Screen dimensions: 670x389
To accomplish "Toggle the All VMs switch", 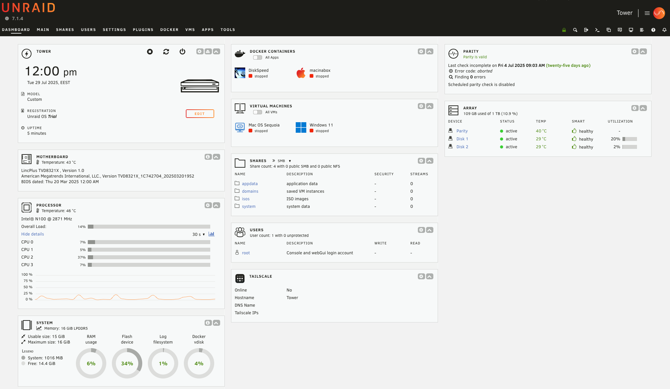I will tap(257, 112).
